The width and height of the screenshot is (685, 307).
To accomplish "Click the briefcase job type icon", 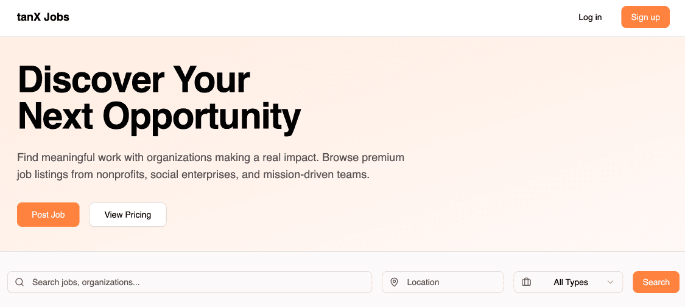I will click(x=527, y=282).
